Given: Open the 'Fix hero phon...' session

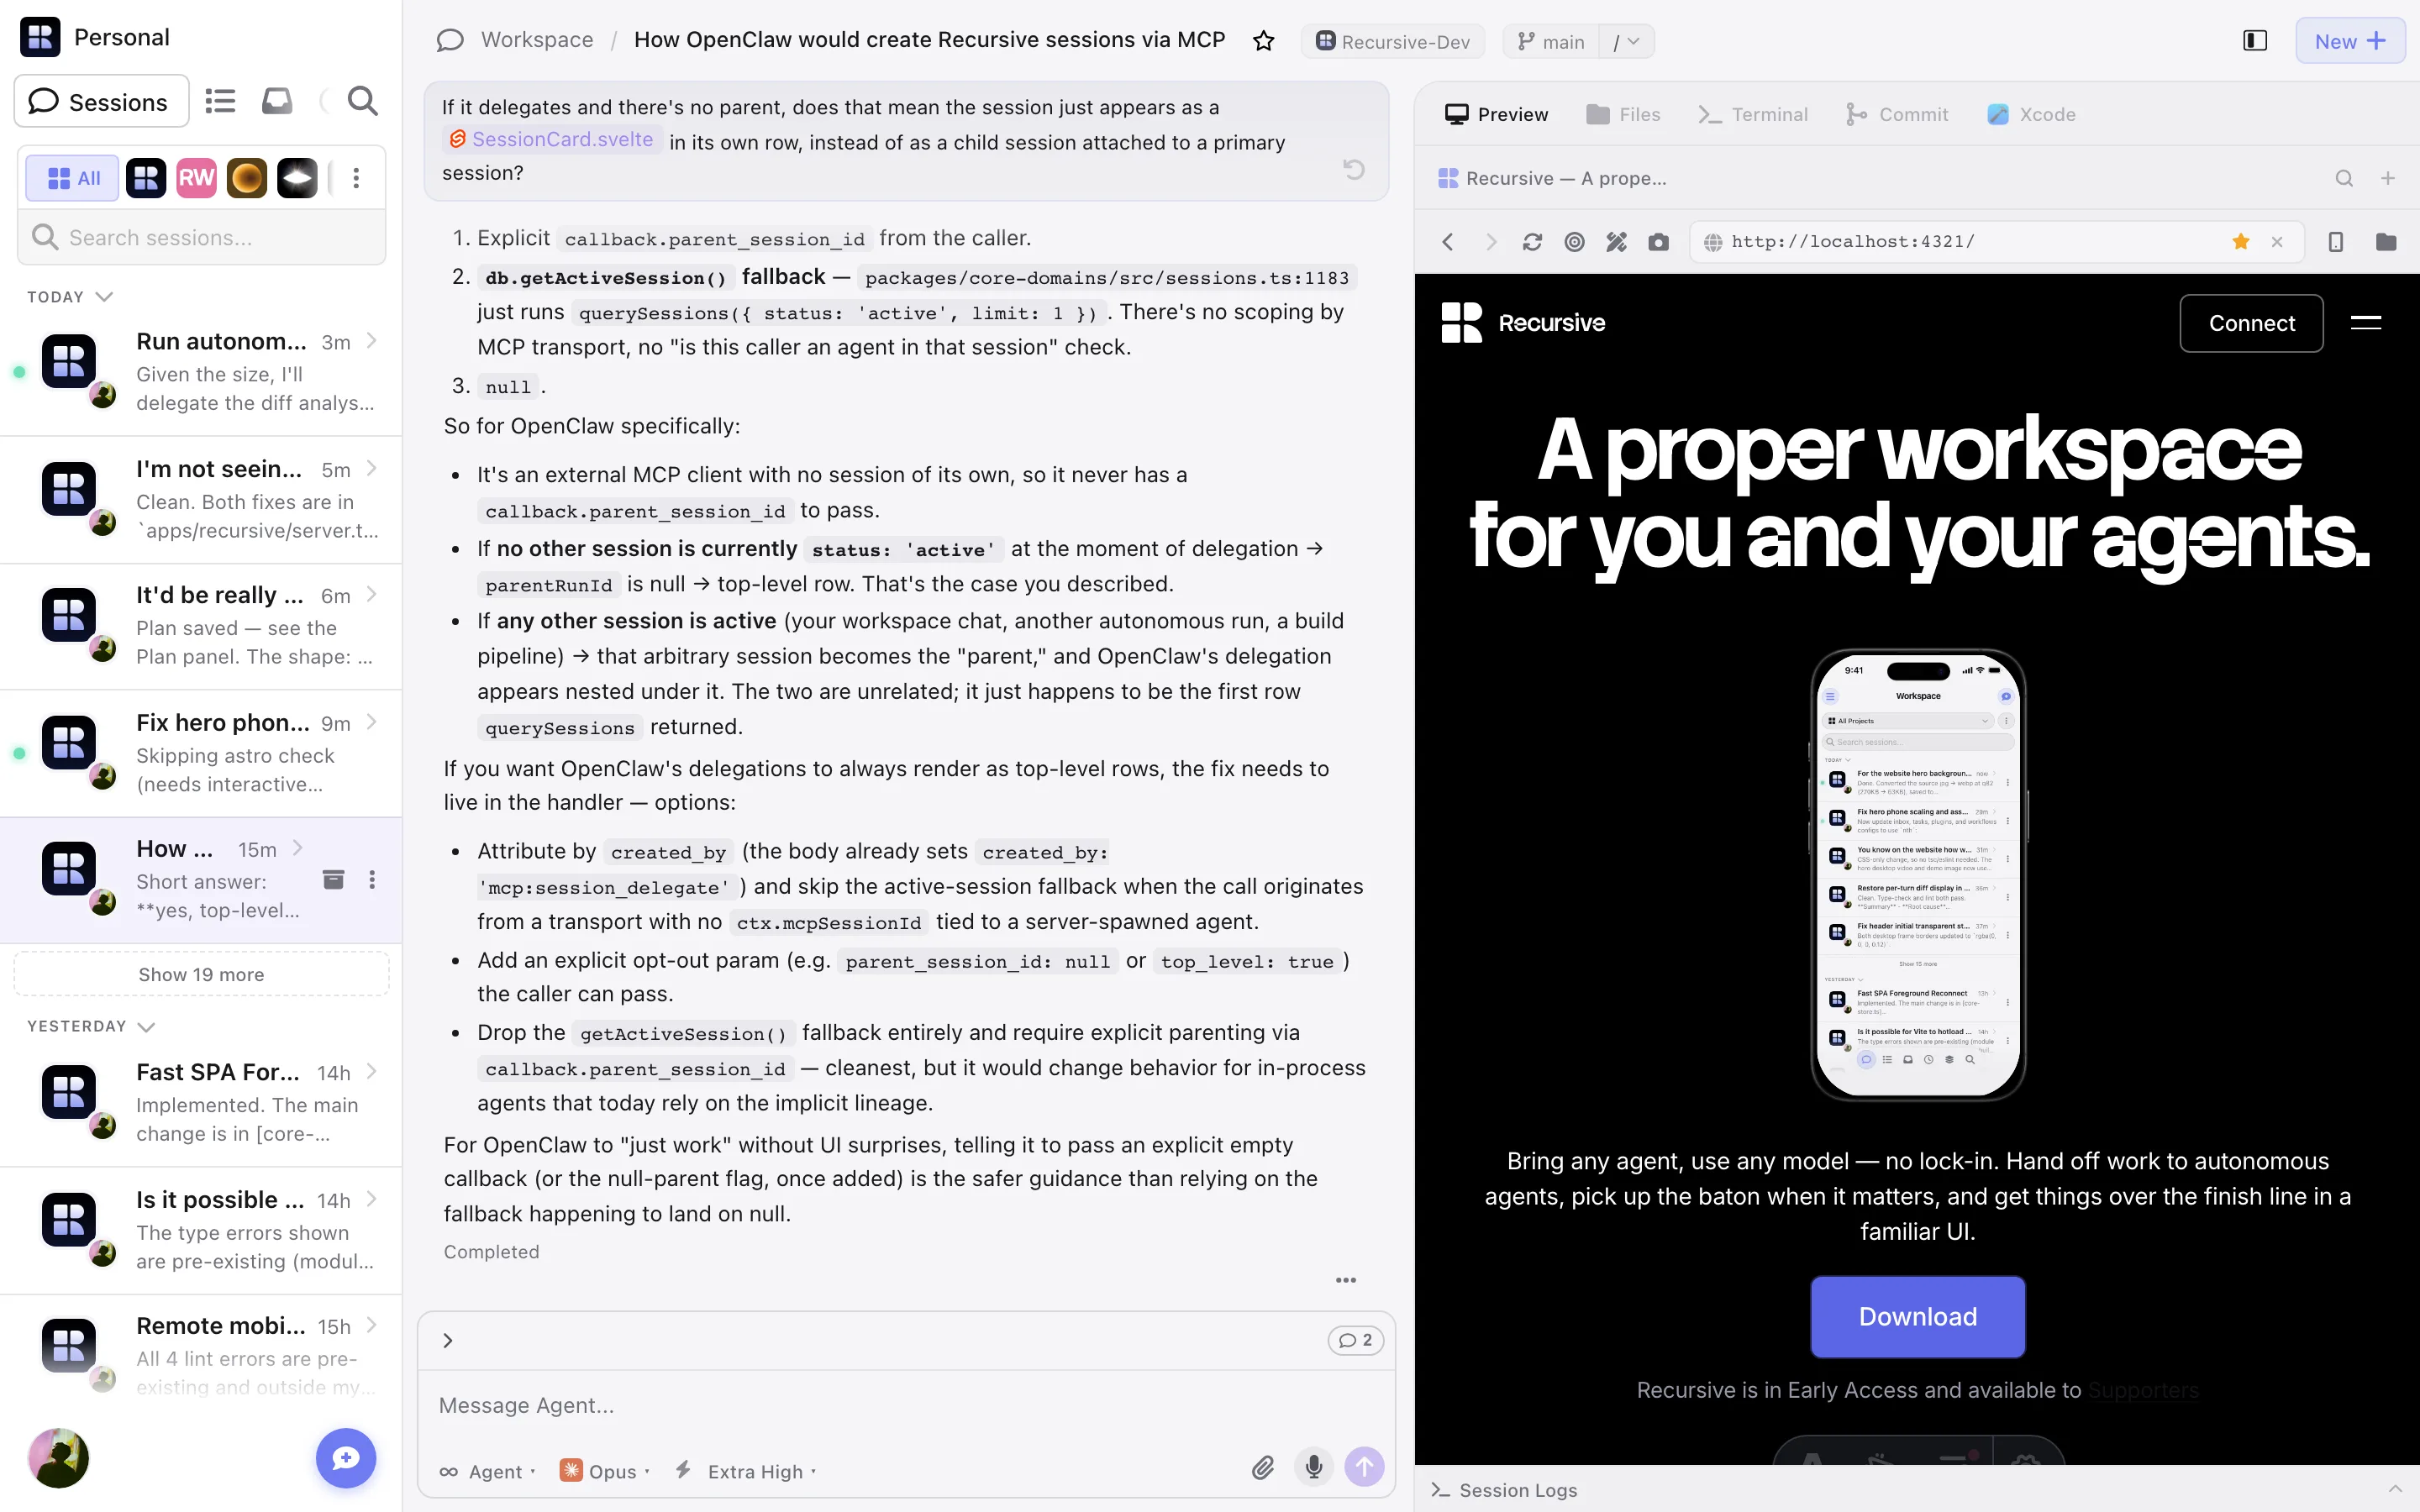Looking at the screenshot, I should [x=201, y=753].
